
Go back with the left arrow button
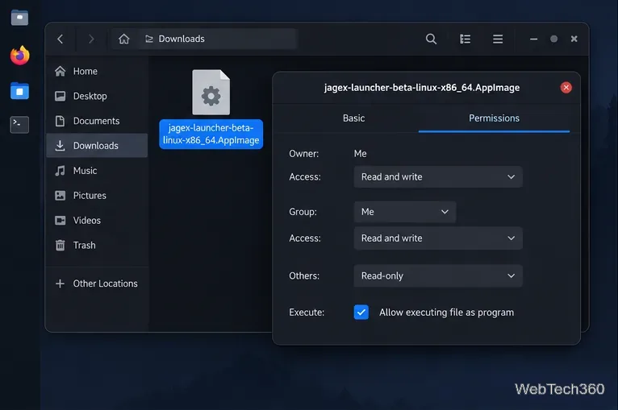pyautogui.click(x=61, y=39)
